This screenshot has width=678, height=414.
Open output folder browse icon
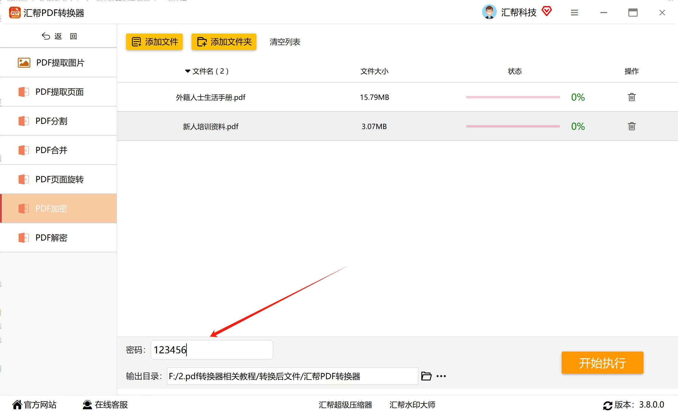[426, 376]
